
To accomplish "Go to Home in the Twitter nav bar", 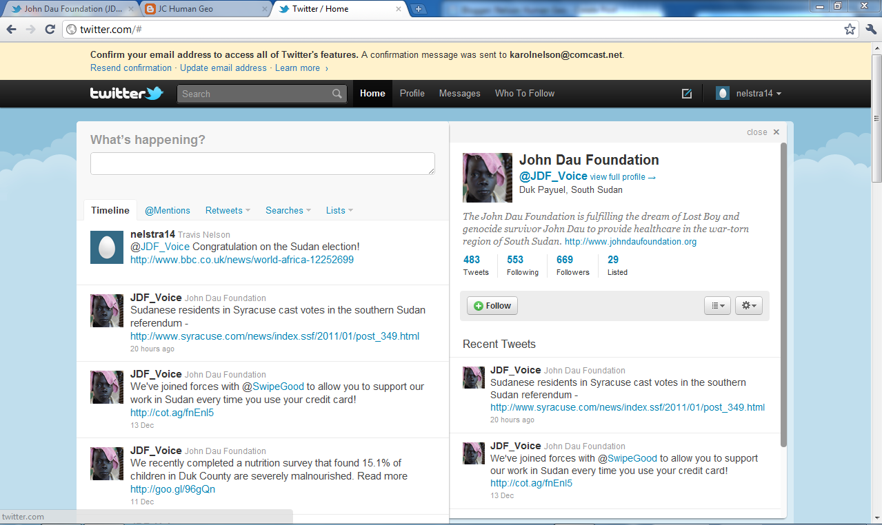I will (372, 94).
